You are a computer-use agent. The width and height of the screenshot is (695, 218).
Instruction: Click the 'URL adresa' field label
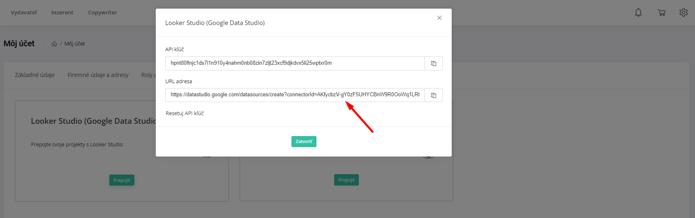pyautogui.click(x=179, y=82)
